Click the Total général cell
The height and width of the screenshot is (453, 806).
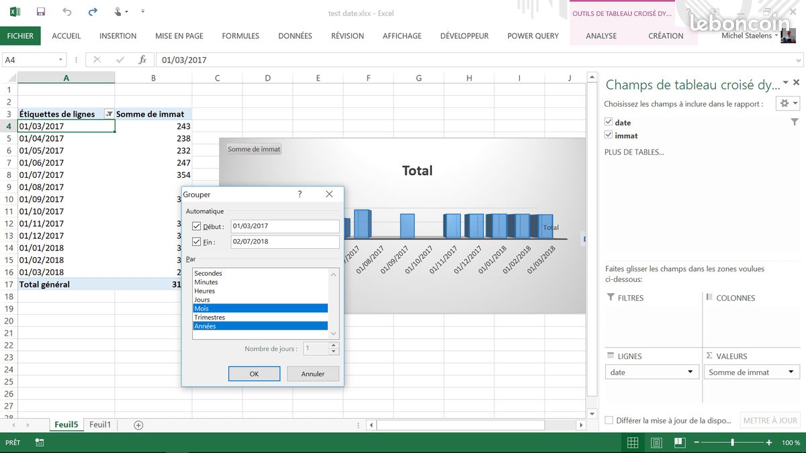(x=66, y=284)
